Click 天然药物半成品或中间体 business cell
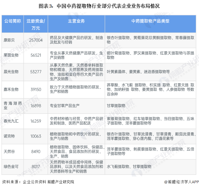The width and height of the screenshot is (199, 188). pos(76,167)
